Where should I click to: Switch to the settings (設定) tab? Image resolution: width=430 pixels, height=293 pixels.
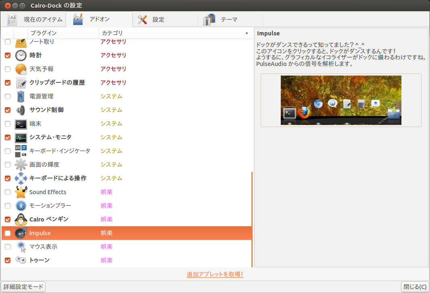point(165,19)
